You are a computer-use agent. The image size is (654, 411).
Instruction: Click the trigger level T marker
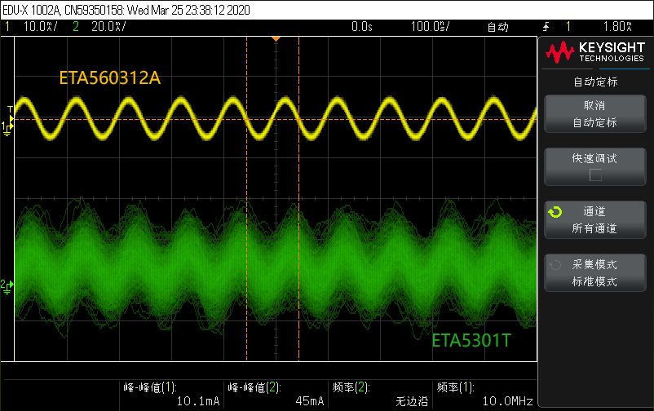click(x=10, y=109)
